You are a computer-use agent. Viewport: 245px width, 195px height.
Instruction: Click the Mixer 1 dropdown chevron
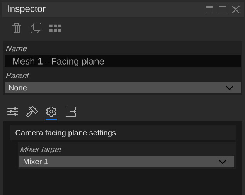223,162
